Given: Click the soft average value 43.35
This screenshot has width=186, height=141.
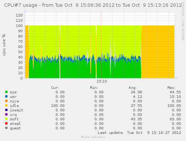Looking at the screenshot, I should [136, 119].
